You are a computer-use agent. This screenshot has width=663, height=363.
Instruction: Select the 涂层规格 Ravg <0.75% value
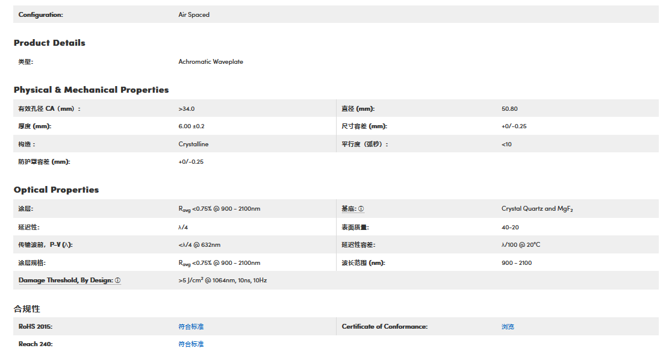(x=219, y=263)
